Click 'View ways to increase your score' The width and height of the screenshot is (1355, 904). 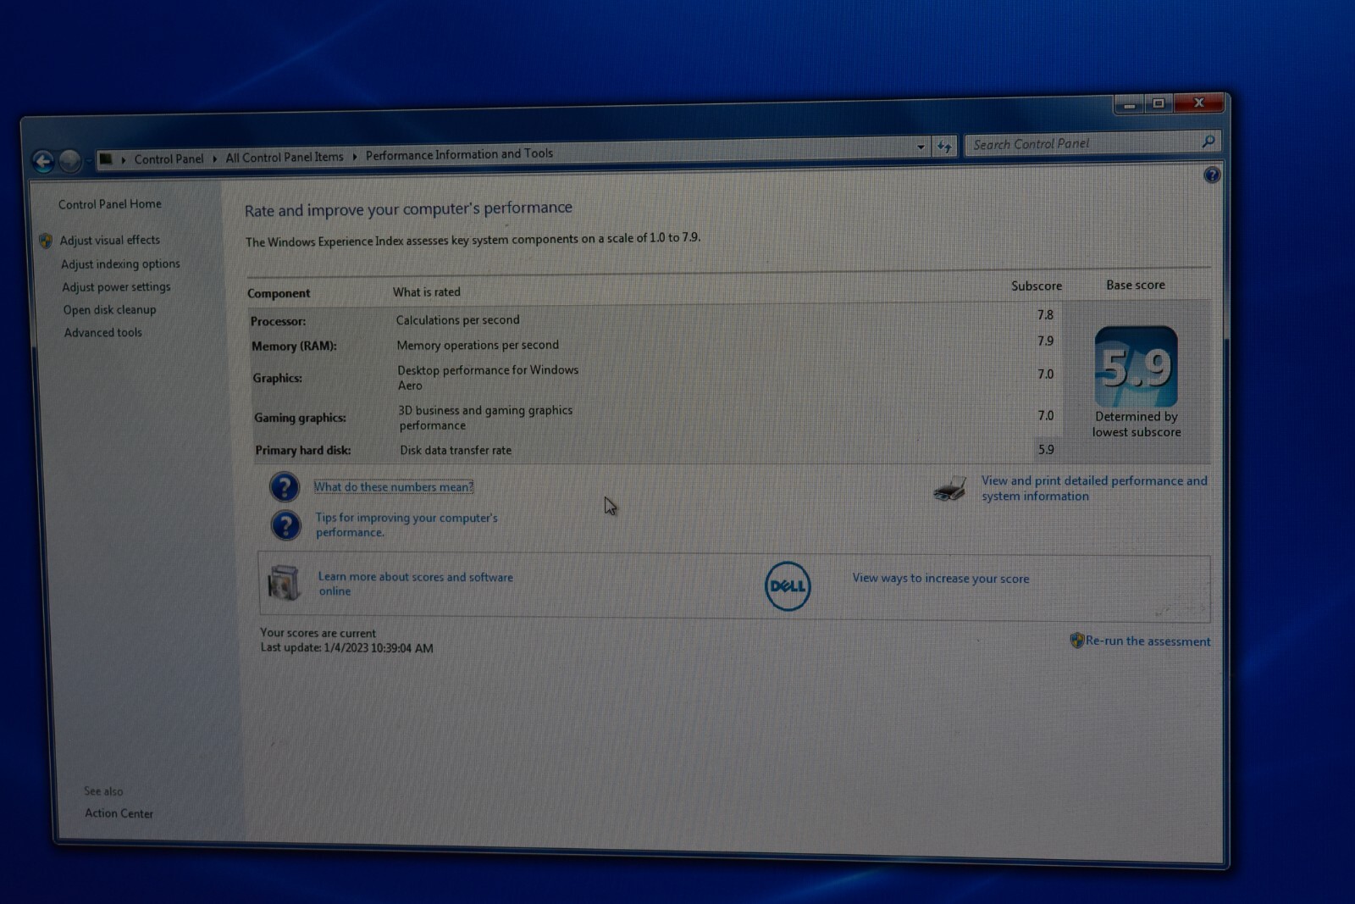click(941, 579)
